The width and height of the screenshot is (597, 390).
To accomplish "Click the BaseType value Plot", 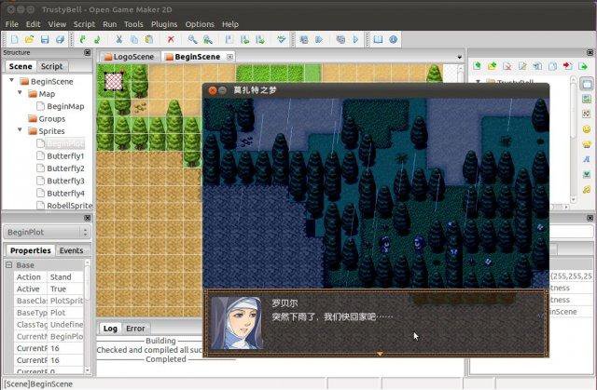I will click(66, 313).
